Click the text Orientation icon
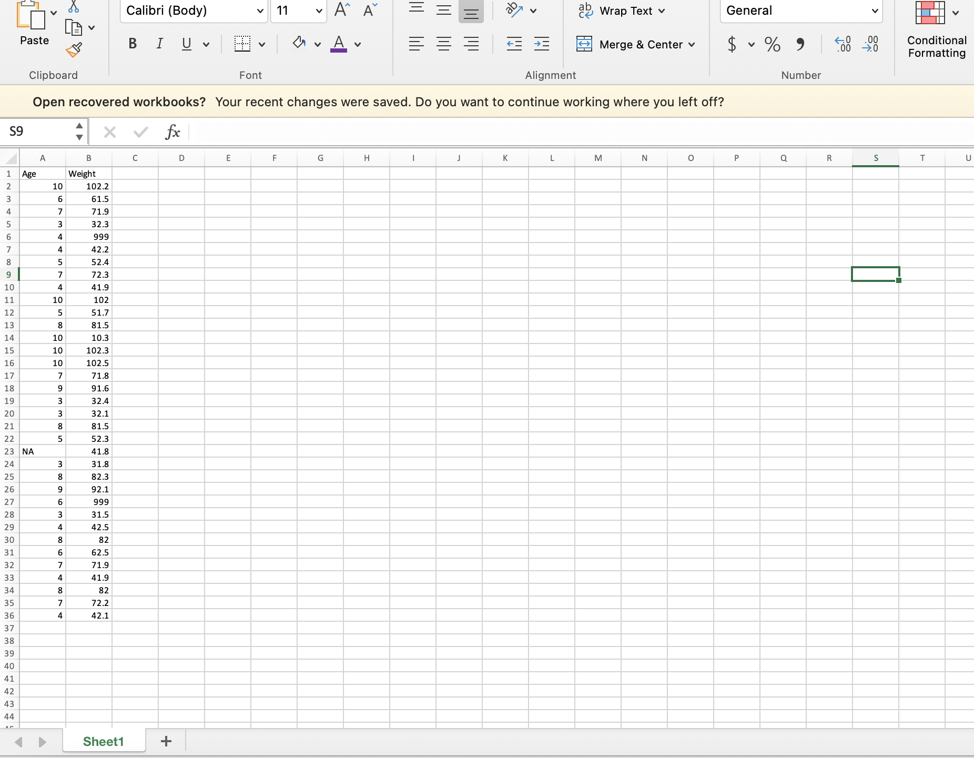 (x=514, y=10)
